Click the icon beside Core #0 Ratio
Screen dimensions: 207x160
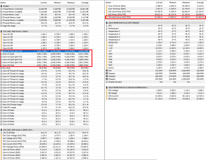click(1, 110)
